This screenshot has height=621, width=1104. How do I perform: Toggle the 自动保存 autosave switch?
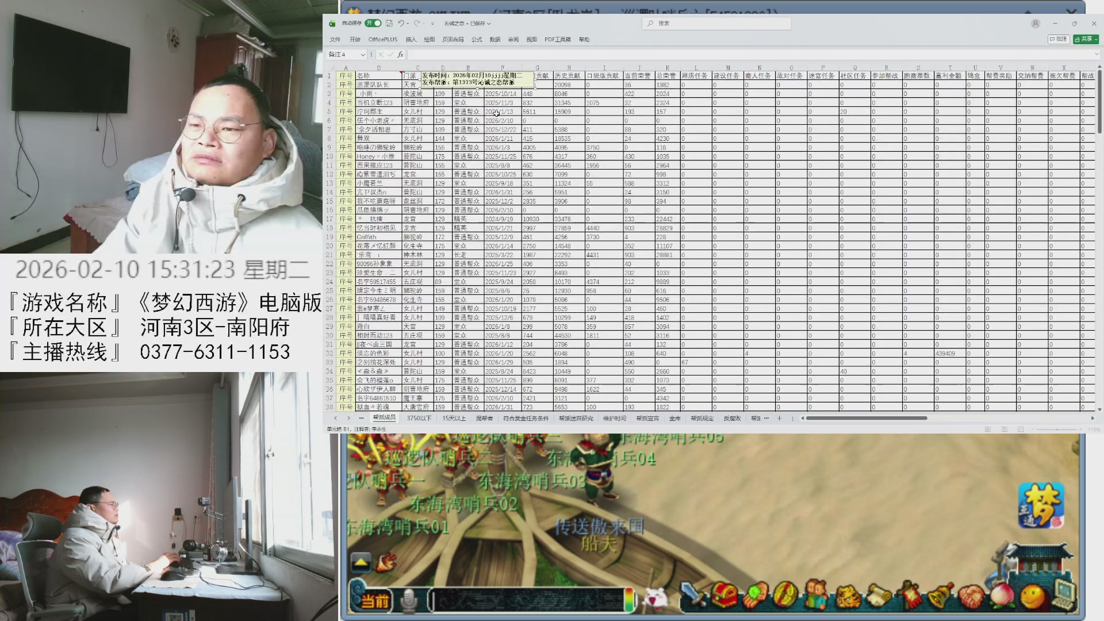373,24
